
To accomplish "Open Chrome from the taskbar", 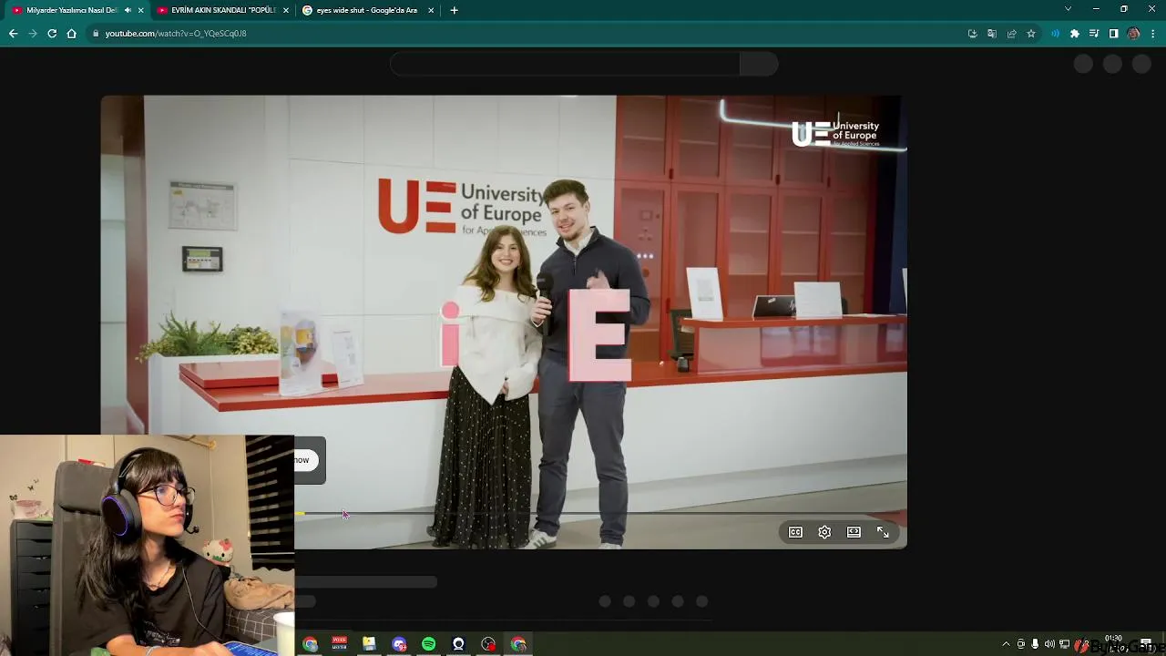I will click(311, 644).
